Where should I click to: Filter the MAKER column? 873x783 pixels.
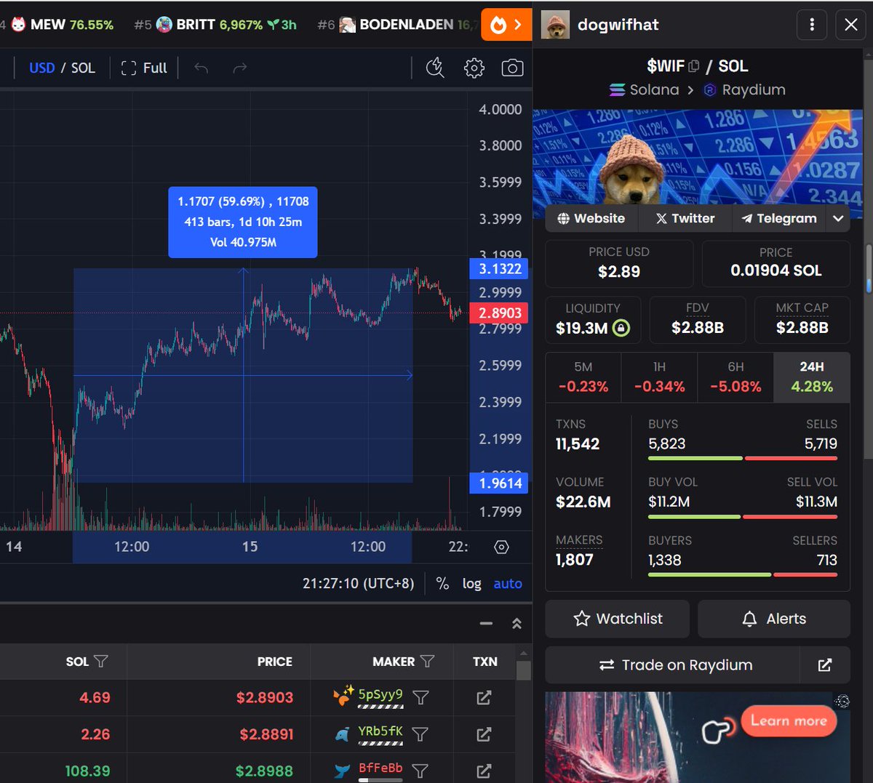(x=427, y=662)
